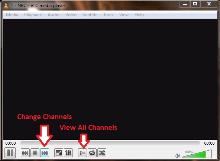Stop playback with the stop button
Viewport: 220px width, 161px height.
pos(35,153)
